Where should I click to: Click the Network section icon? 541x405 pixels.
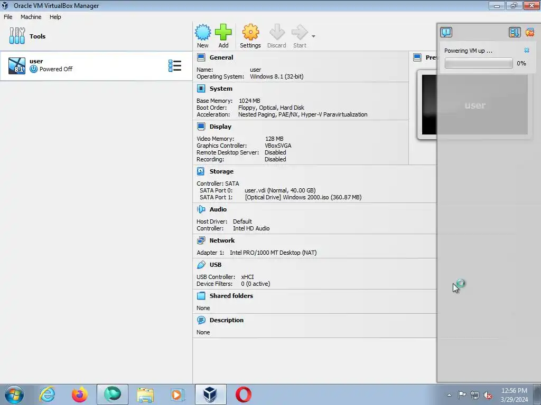(201, 240)
